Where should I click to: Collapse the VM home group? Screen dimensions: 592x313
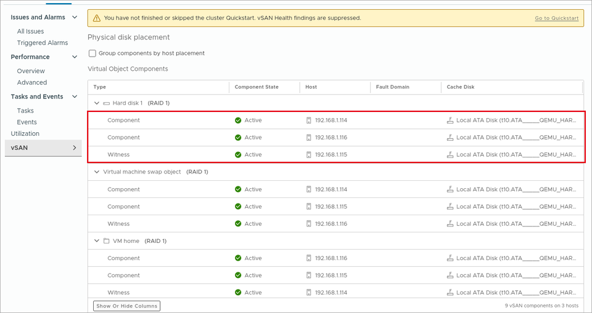(x=97, y=241)
